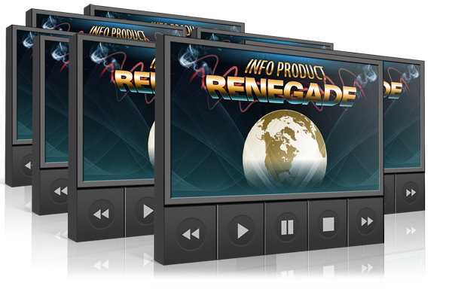
Task: Click the partially hidden play button, second player
Action: pos(145,211)
